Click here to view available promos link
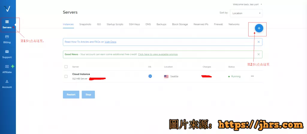Viewport: 307px width, 134px height. coord(158,54)
